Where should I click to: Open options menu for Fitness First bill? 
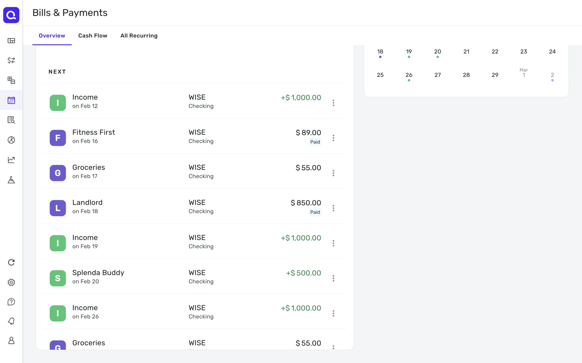[333, 138]
